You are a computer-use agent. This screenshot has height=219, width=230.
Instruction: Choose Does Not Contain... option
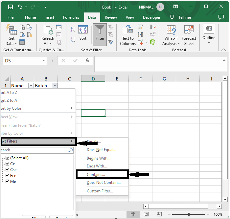click(x=102, y=183)
